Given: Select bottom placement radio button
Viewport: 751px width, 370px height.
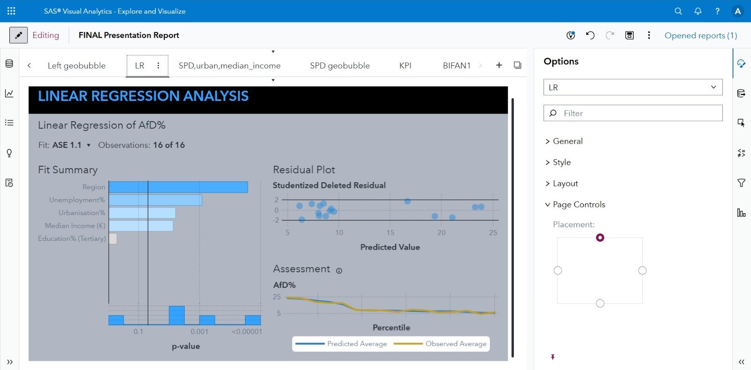Looking at the screenshot, I should (x=600, y=303).
